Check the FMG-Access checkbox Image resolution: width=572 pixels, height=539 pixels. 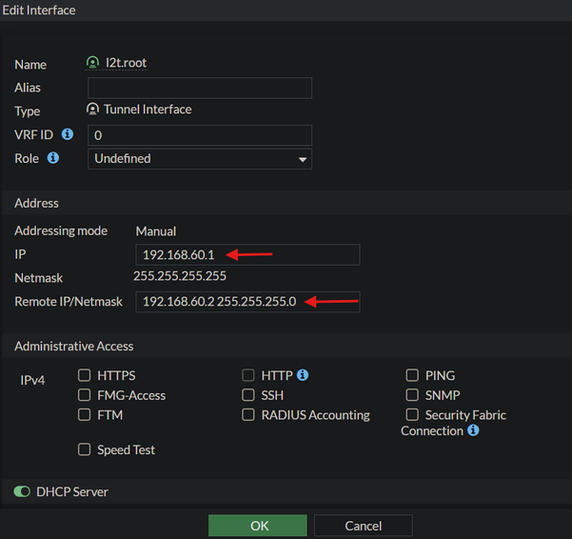pos(85,395)
